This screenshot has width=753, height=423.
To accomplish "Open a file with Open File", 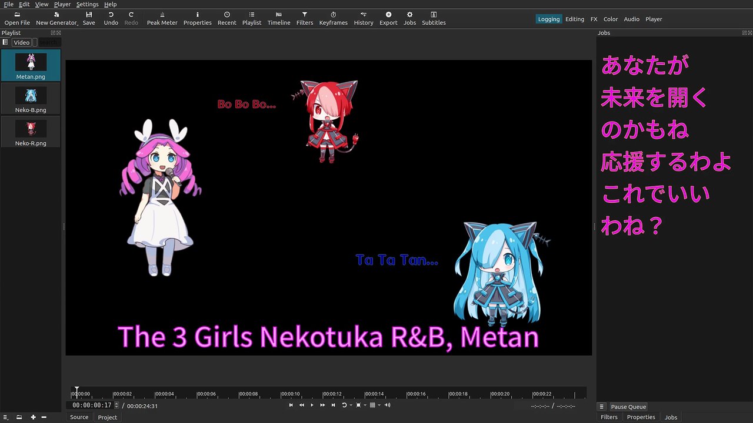I will (17, 18).
